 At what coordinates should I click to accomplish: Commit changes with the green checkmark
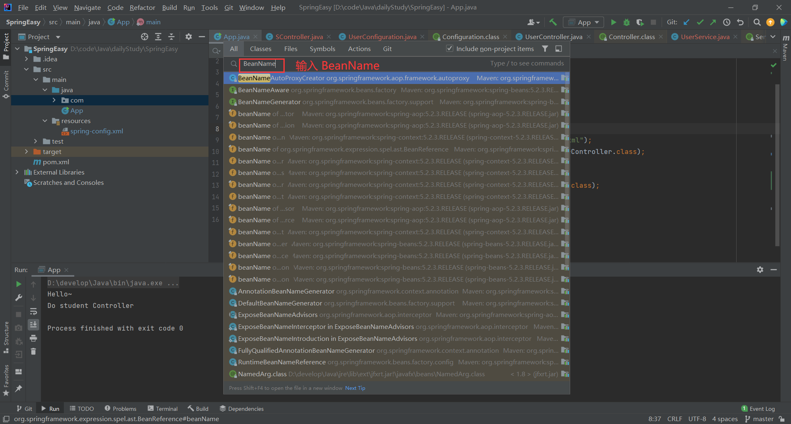[700, 22]
